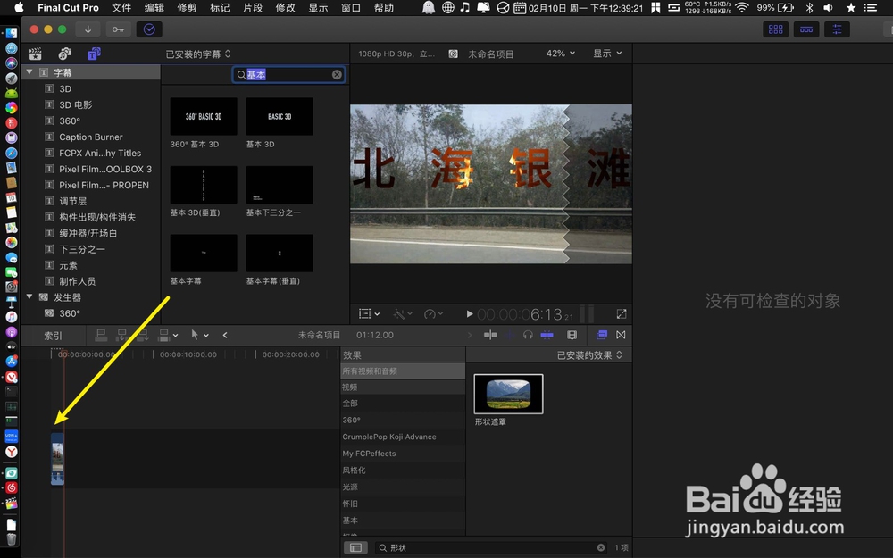Select the 3D 电影 titles category
The image size is (893, 558).
pos(75,104)
